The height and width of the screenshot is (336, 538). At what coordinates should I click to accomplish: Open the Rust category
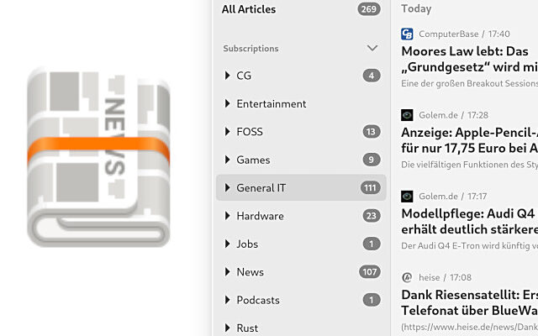pos(247,328)
